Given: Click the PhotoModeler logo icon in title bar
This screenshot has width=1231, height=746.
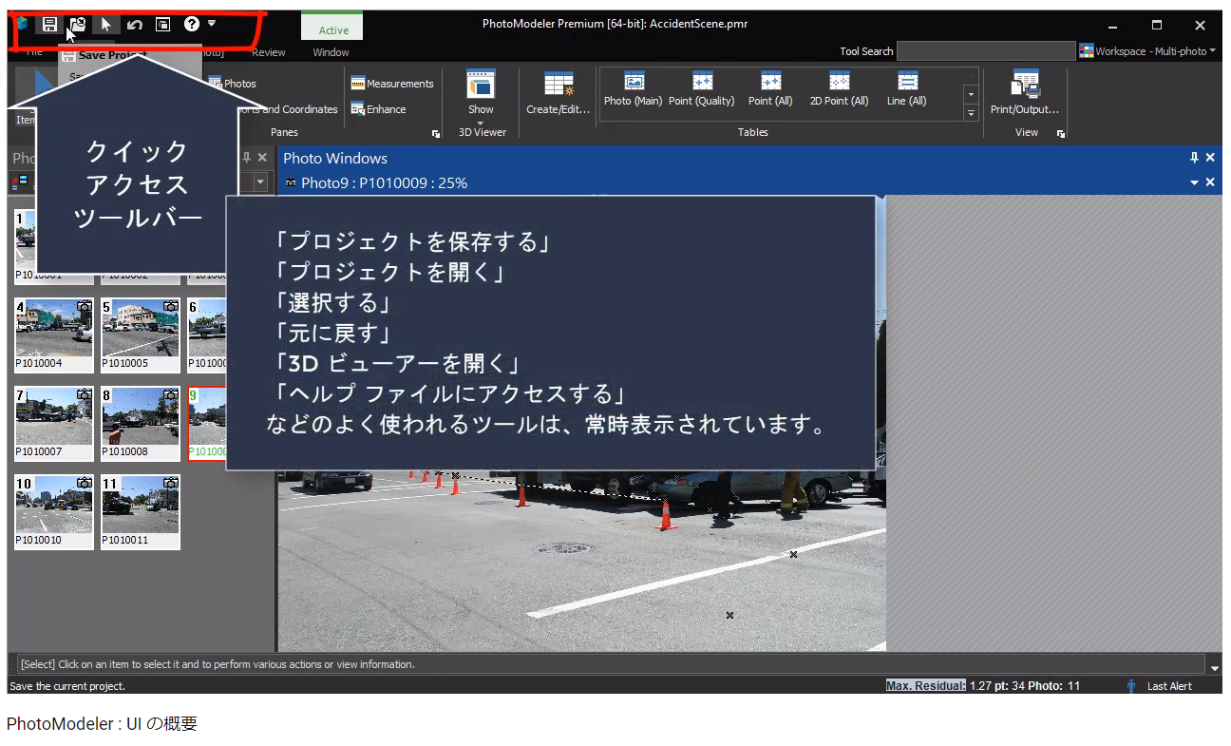Looking at the screenshot, I should tap(20, 25).
